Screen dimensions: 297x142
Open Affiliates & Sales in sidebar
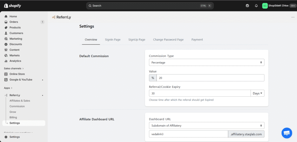(20, 101)
